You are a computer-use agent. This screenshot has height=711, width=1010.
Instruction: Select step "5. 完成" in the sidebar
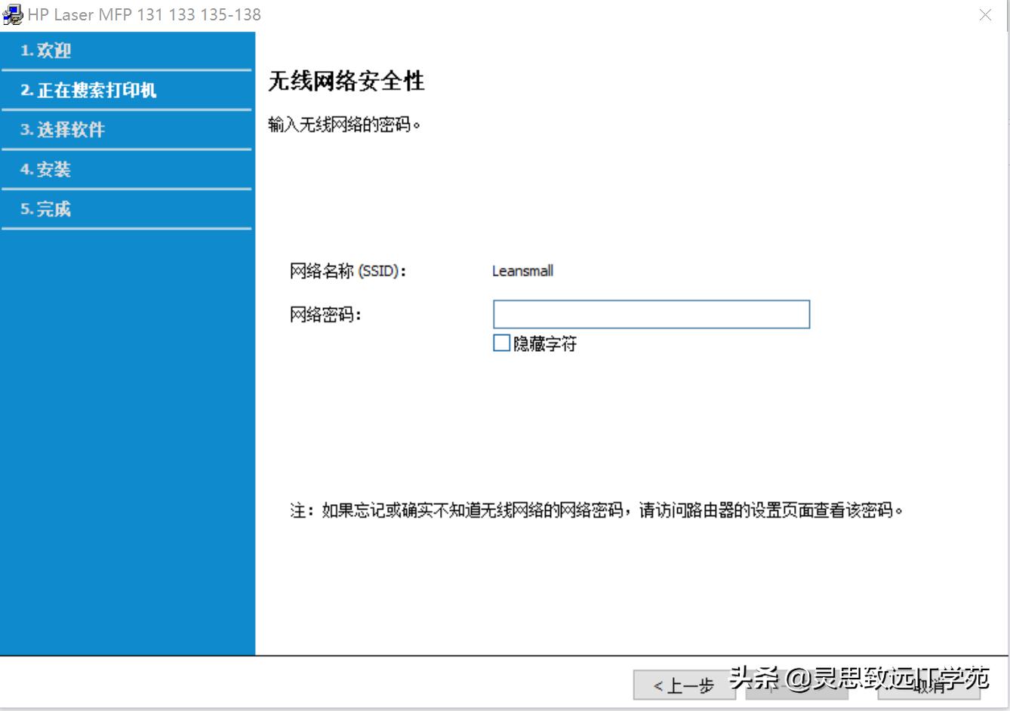click(49, 208)
